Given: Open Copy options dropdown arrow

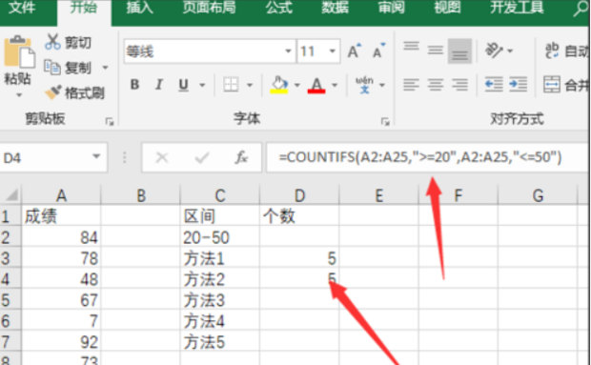Looking at the screenshot, I should pos(105,69).
